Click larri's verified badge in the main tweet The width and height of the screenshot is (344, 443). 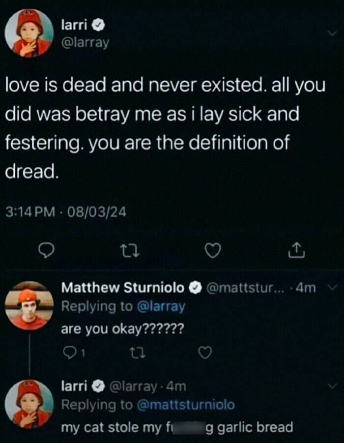coord(98,25)
